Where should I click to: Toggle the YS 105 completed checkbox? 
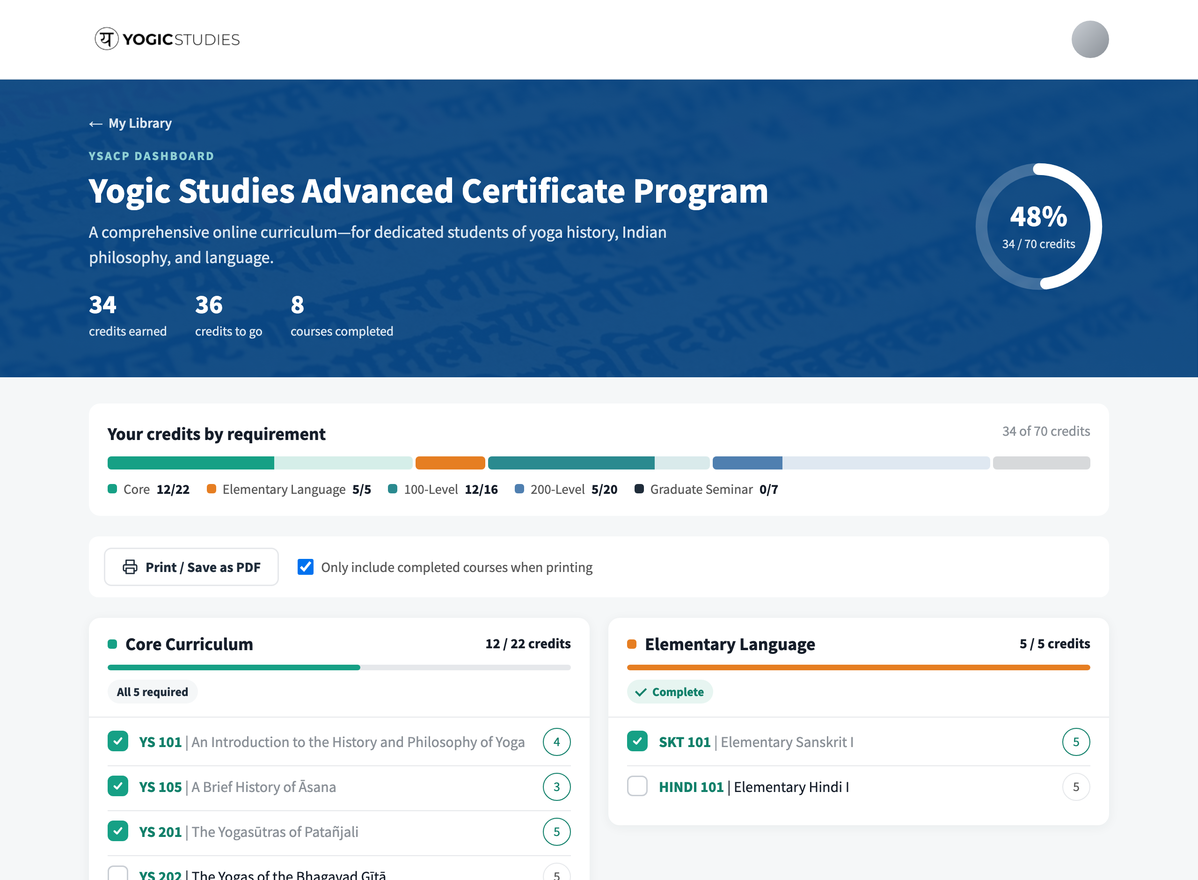(x=117, y=786)
